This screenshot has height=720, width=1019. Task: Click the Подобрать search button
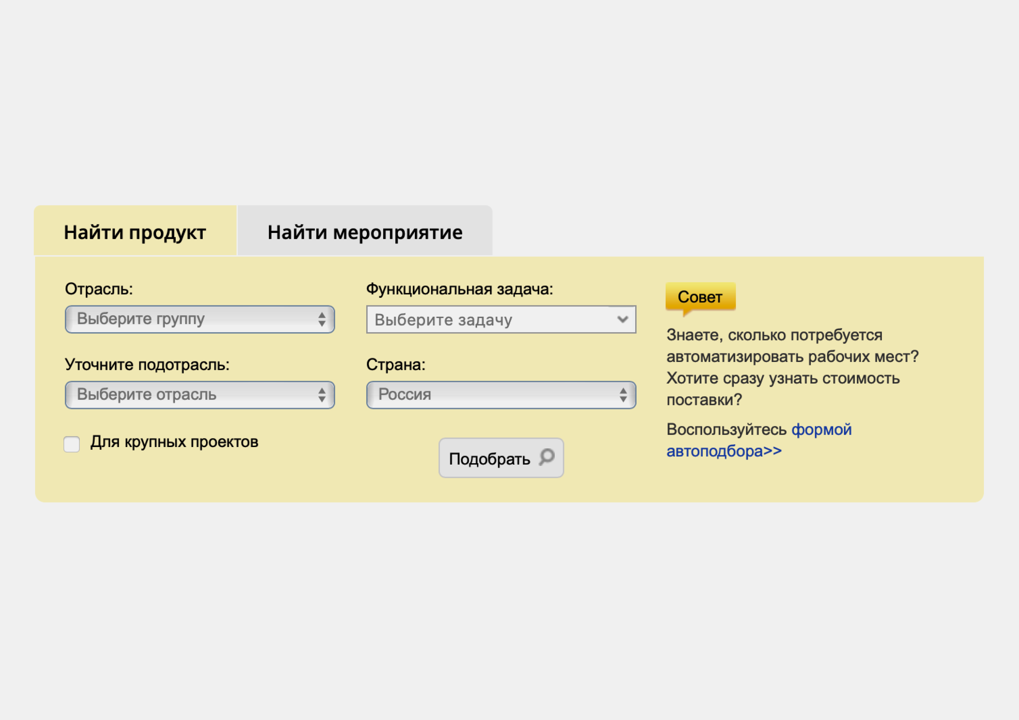[x=501, y=458]
